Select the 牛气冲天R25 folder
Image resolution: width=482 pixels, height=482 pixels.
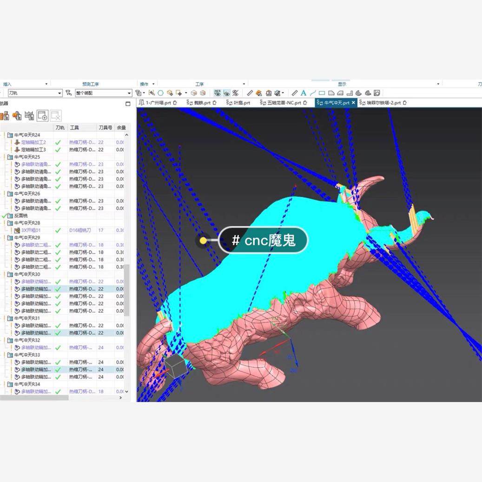27,157
